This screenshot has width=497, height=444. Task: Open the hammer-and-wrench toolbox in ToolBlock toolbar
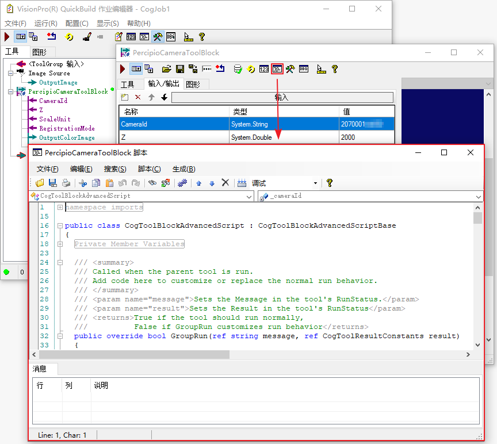tap(290, 69)
